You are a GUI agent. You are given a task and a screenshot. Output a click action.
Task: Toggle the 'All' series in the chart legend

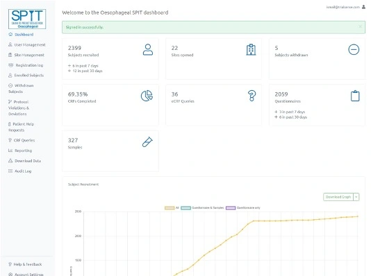click(x=172, y=208)
